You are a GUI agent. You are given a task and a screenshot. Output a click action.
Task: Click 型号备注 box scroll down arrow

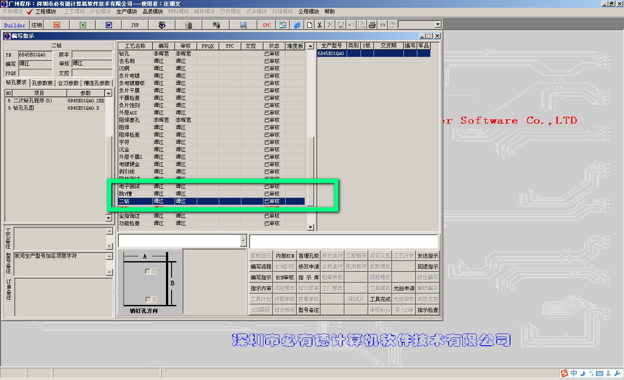coord(110,272)
